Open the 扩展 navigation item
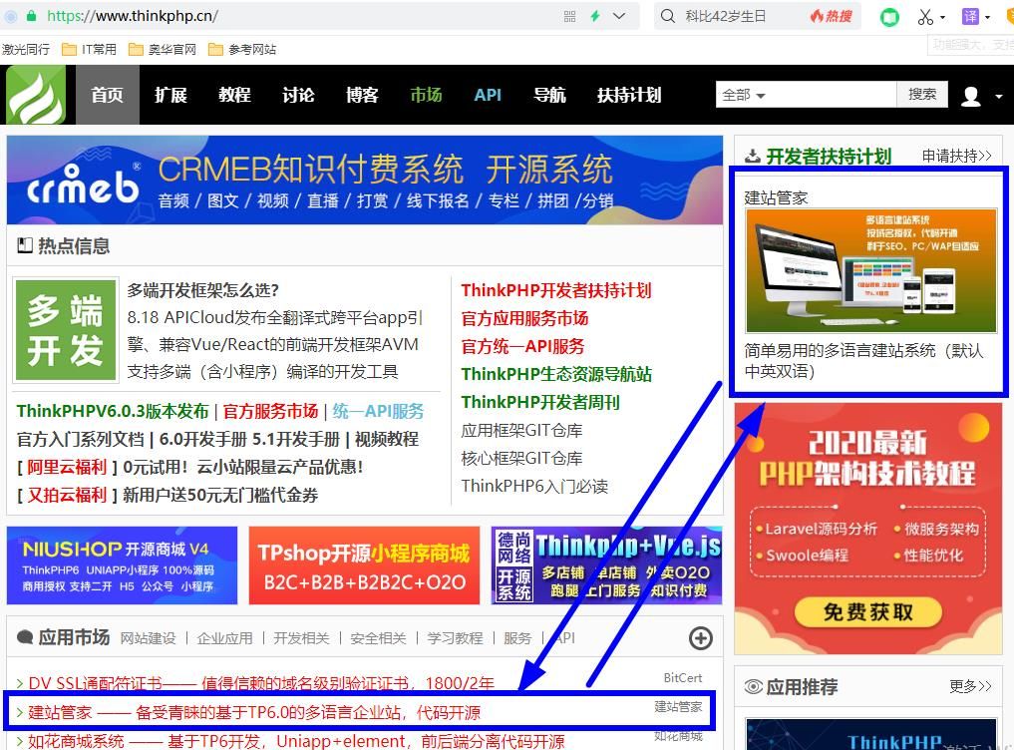Image resolution: width=1014 pixels, height=750 pixels. click(x=170, y=95)
